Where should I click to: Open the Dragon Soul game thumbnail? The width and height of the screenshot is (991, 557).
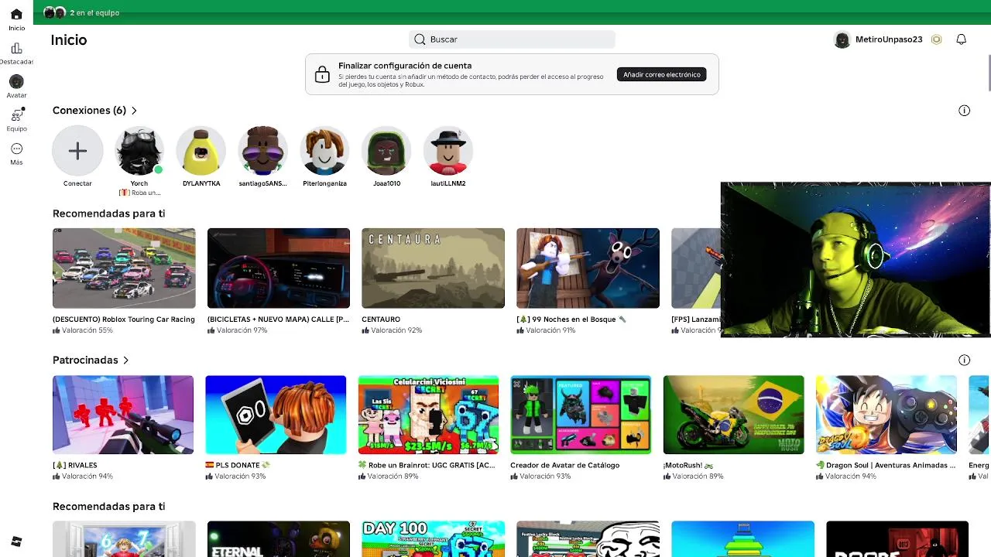[x=886, y=415]
